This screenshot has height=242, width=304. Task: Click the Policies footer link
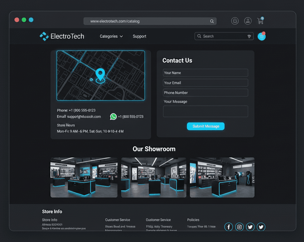[193, 220]
